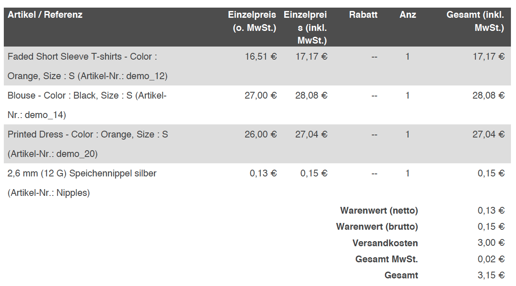
Task: Click the "Artikel / Referenz" column header
Action: pyautogui.click(x=45, y=15)
